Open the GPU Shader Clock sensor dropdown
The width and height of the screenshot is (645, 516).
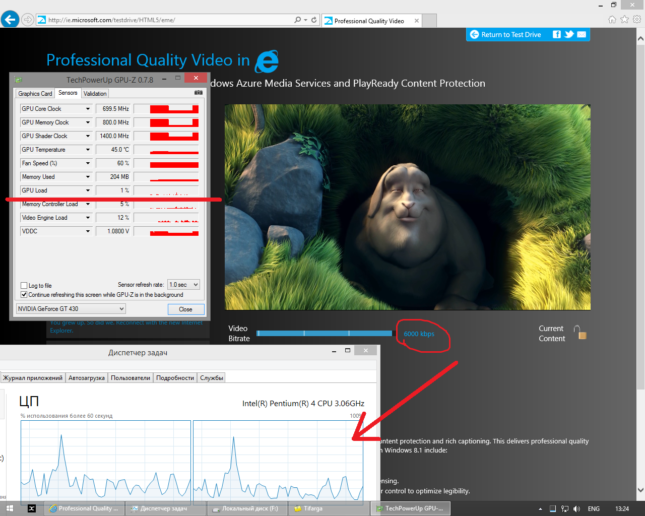coord(88,136)
